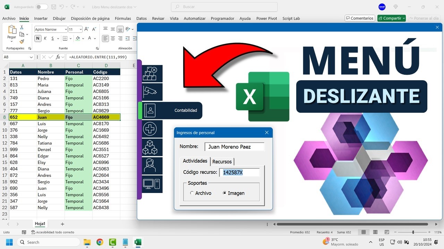Open the medical cross menu icon
Screen dimensions: 444x249
(x=152, y=129)
